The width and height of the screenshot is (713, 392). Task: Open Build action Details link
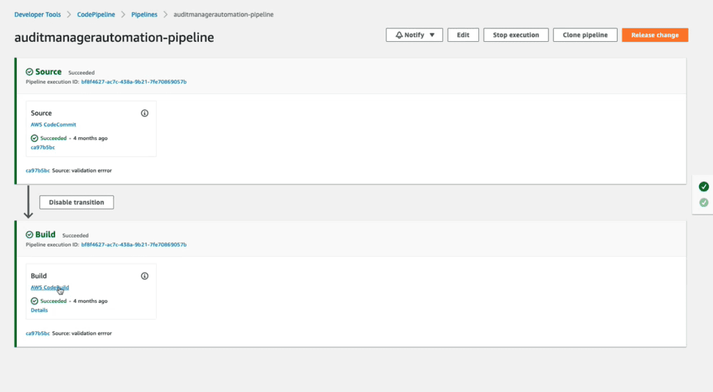click(x=39, y=310)
